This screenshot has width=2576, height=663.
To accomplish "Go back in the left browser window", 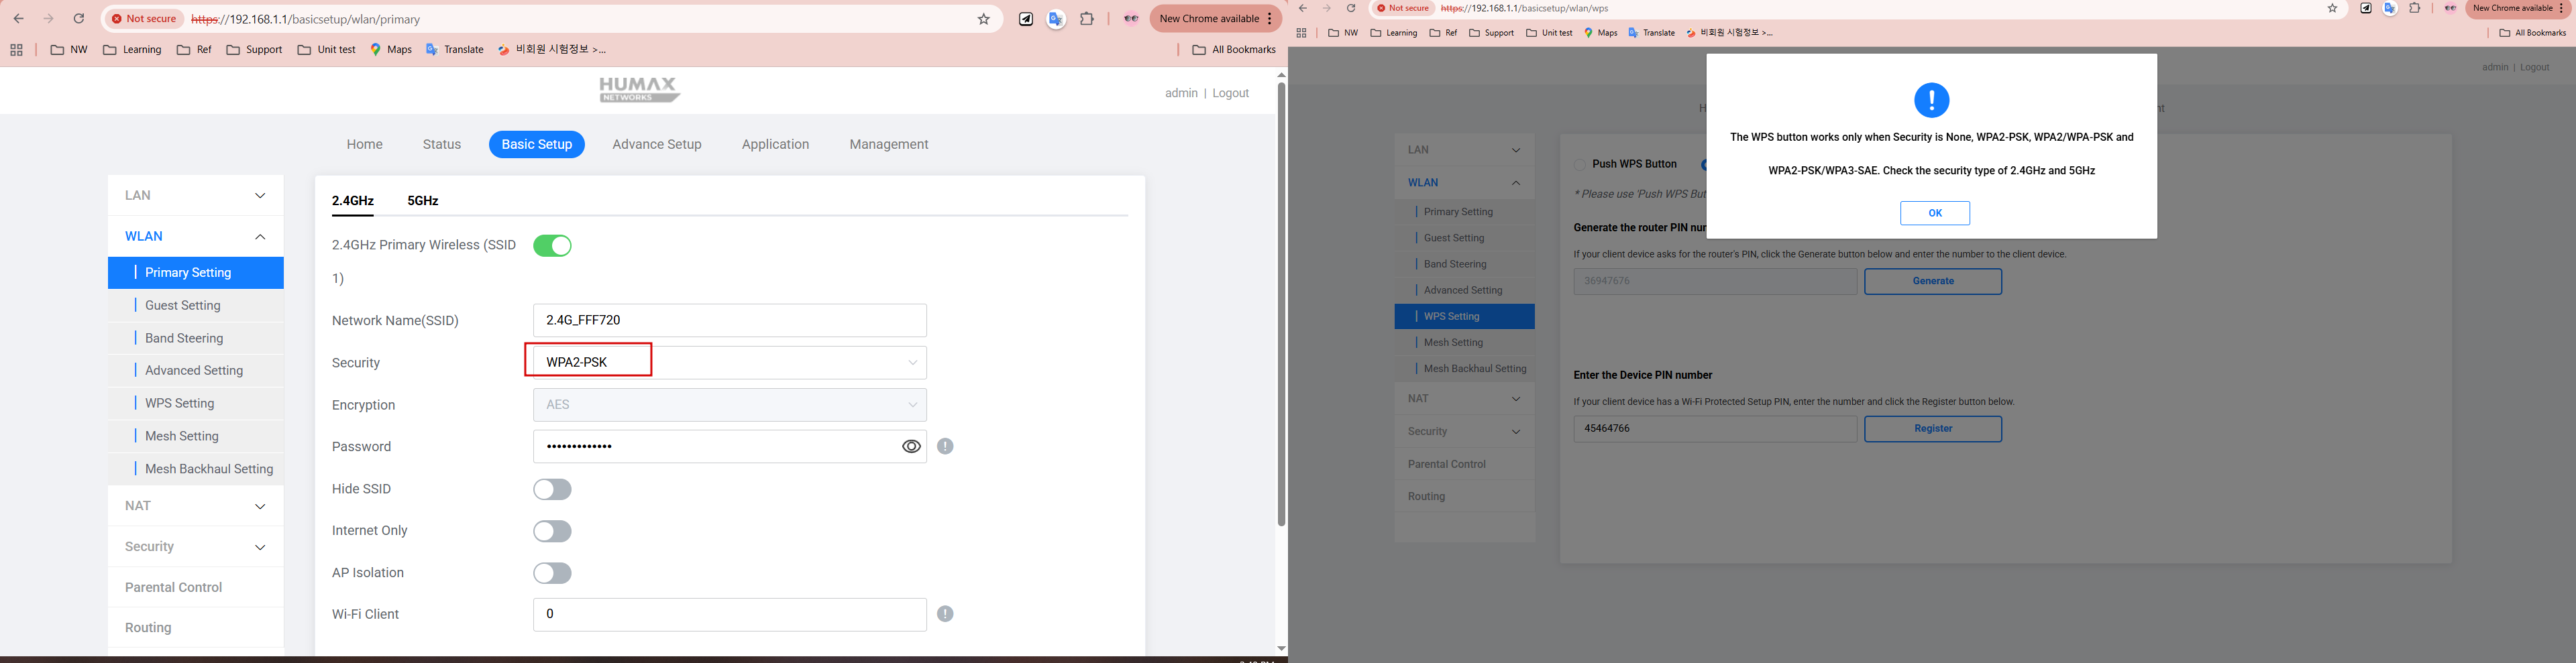I will (19, 19).
